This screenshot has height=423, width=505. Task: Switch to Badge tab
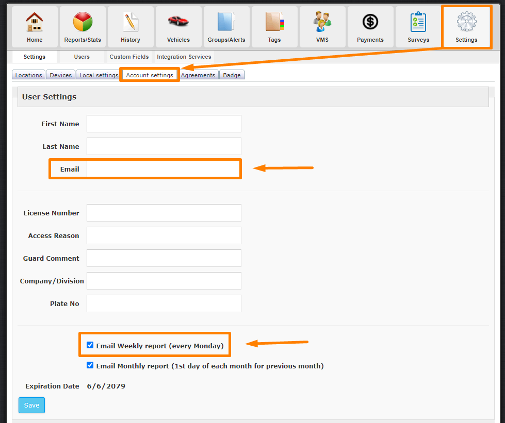tap(232, 75)
